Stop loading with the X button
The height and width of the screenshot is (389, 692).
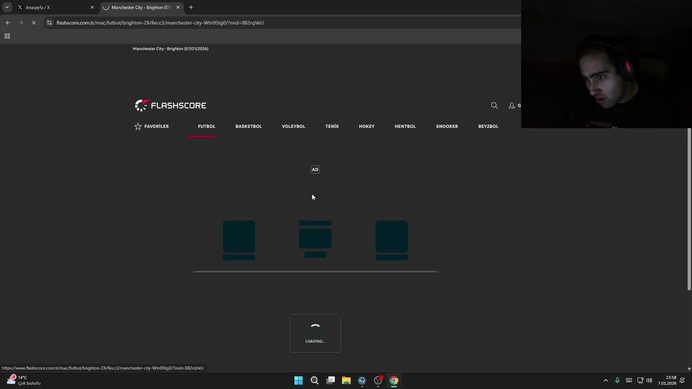[34, 23]
